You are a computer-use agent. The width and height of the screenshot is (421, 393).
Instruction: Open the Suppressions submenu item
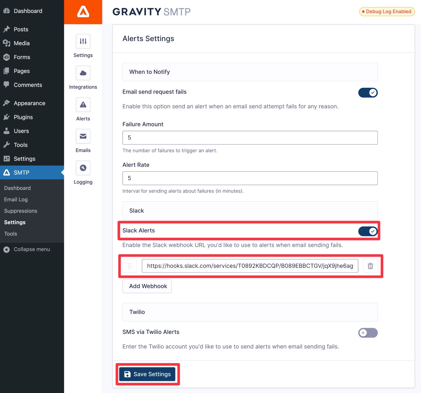tap(21, 211)
